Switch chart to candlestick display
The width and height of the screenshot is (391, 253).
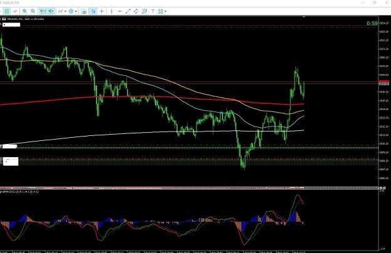point(7,11)
